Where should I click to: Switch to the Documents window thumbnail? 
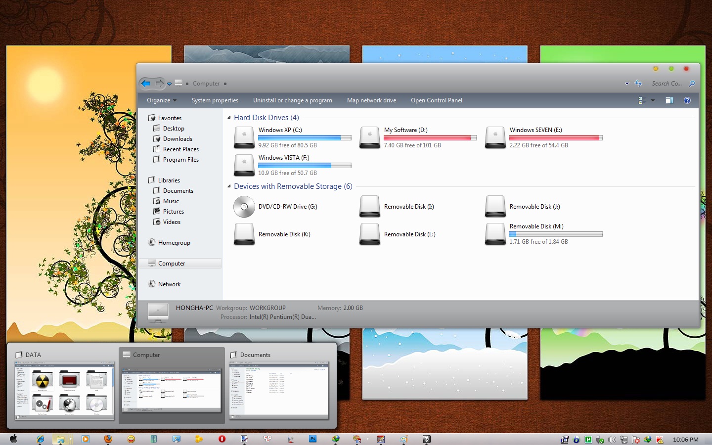(x=279, y=391)
